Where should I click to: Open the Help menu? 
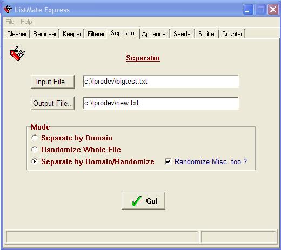click(x=26, y=22)
